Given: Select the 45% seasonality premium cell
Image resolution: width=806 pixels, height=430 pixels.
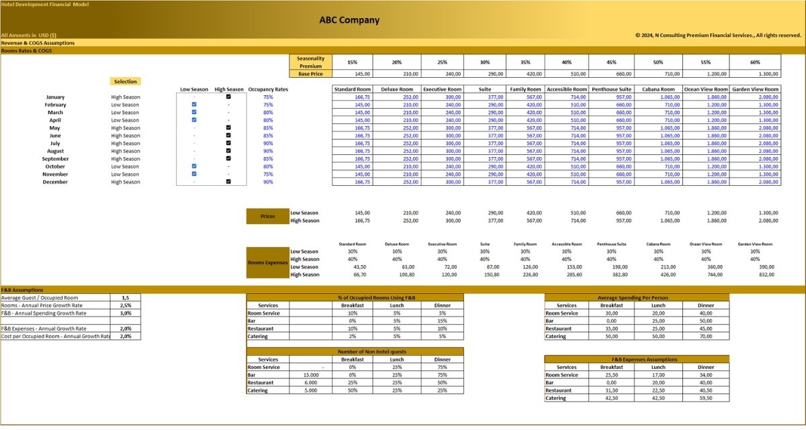Looking at the screenshot, I should click(x=611, y=62).
